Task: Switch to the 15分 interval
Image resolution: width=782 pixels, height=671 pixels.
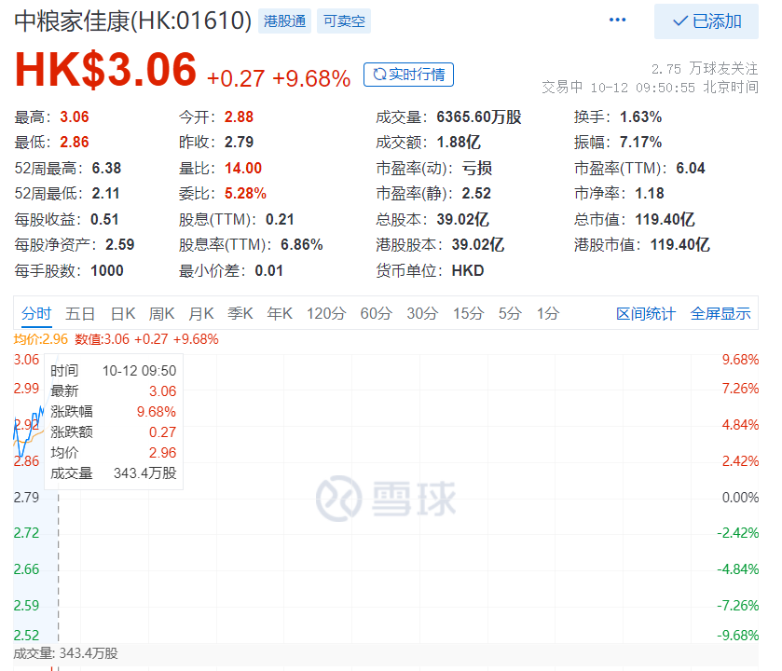Action: pyautogui.click(x=468, y=313)
